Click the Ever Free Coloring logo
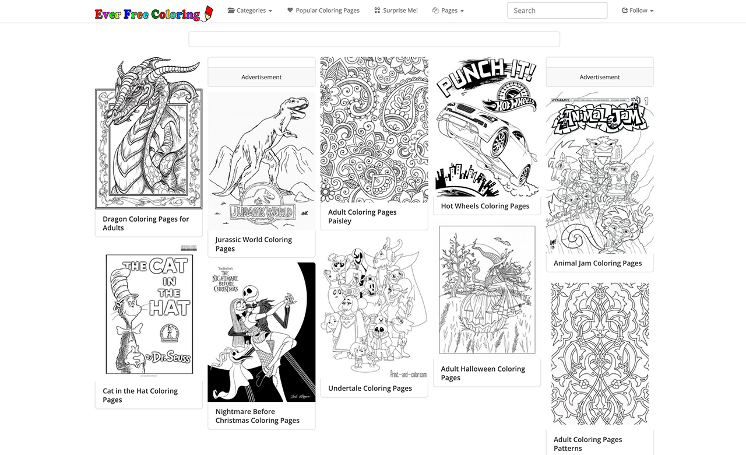Image resolution: width=746 pixels, height=455 pixels. 154,13
